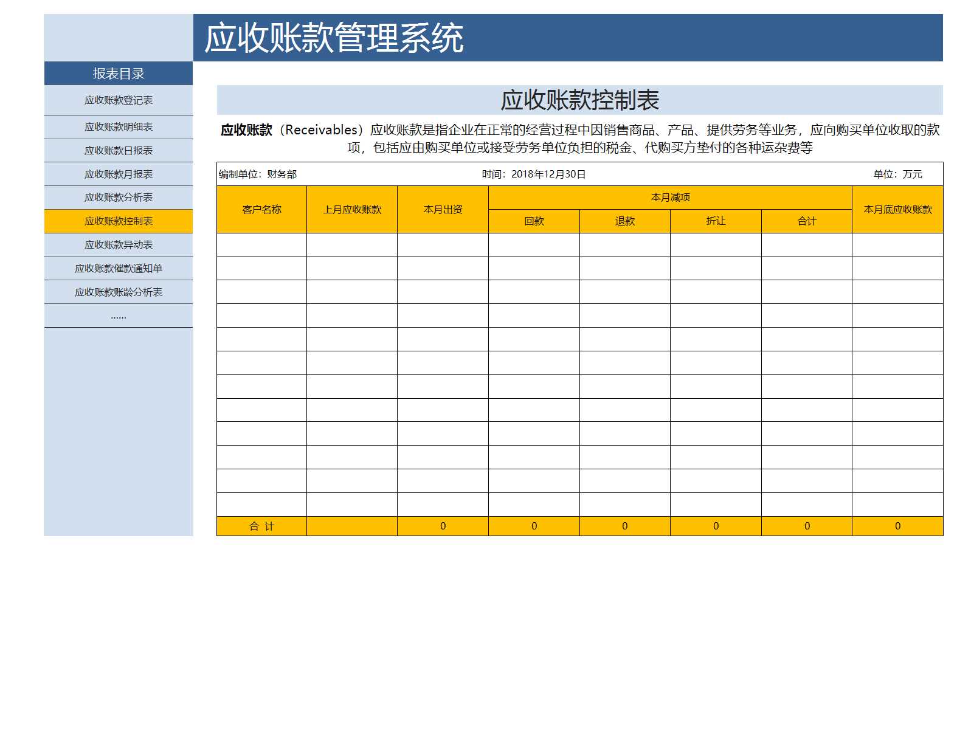Click first empty 回款 input cell
This screenshot has height=755, width=957.
(x=534, y=245)
